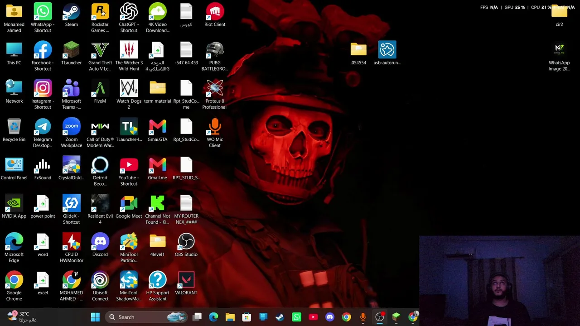Select the VALORANT desktop shortcut
Screen dimensions: 580x326
click(186, 283)
